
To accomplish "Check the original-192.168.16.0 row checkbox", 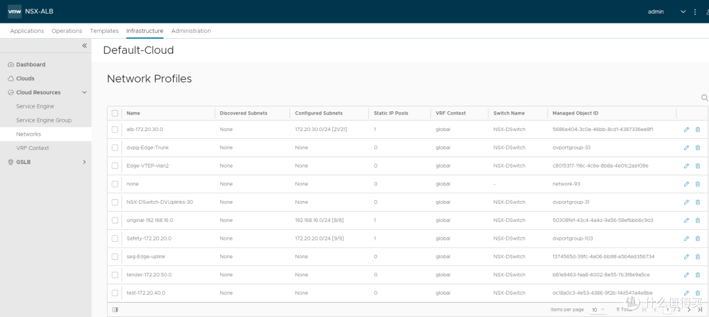I will [x=115, y=220].
